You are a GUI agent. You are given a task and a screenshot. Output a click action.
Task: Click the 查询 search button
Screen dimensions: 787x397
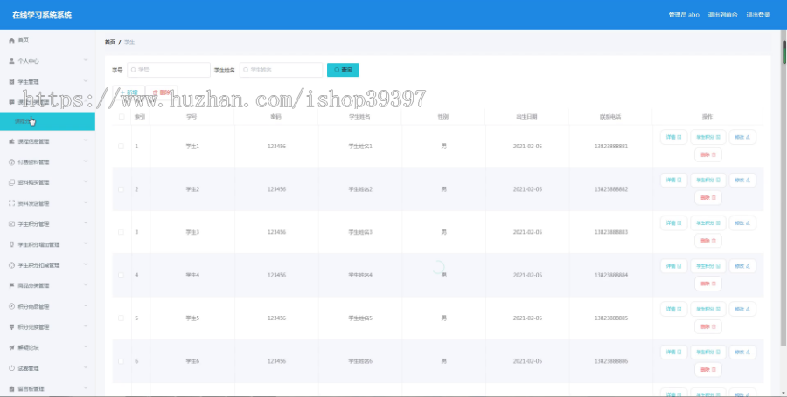tap(343, 70)
